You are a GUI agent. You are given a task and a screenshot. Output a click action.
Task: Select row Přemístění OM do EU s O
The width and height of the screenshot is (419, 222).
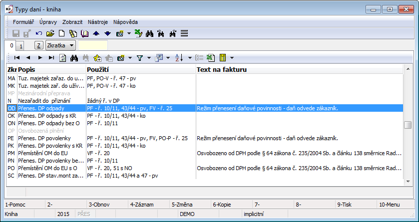205,168
